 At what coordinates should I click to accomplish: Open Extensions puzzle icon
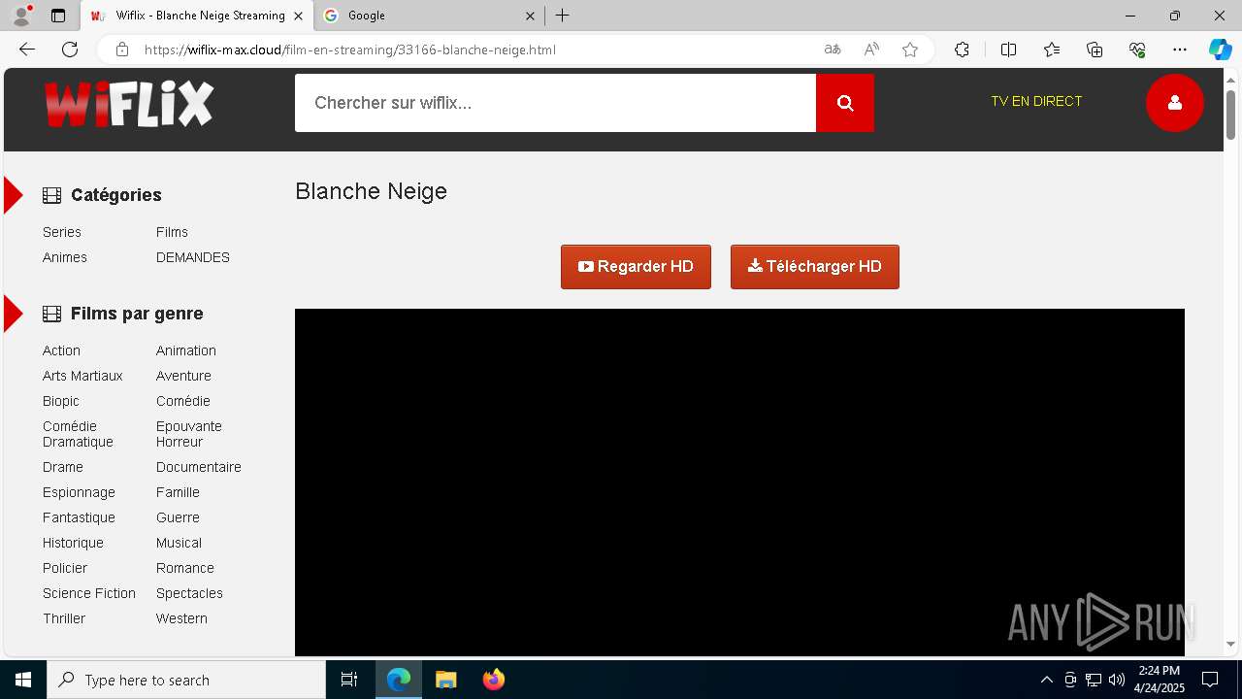pyautogui.click(x=962, y=50)
